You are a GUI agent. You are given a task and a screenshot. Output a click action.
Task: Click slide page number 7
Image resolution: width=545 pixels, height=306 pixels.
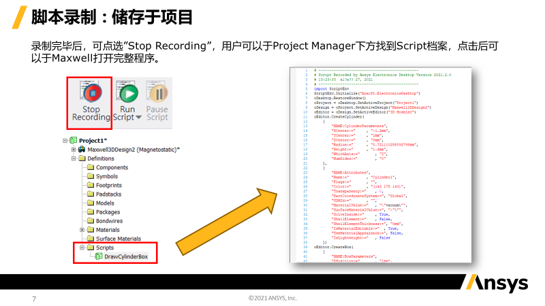point(34,299)
